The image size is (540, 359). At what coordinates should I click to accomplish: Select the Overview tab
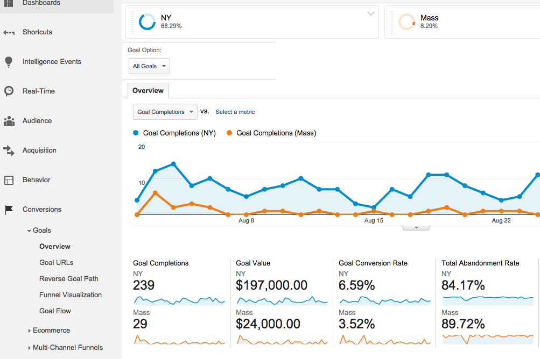(148, 91)
